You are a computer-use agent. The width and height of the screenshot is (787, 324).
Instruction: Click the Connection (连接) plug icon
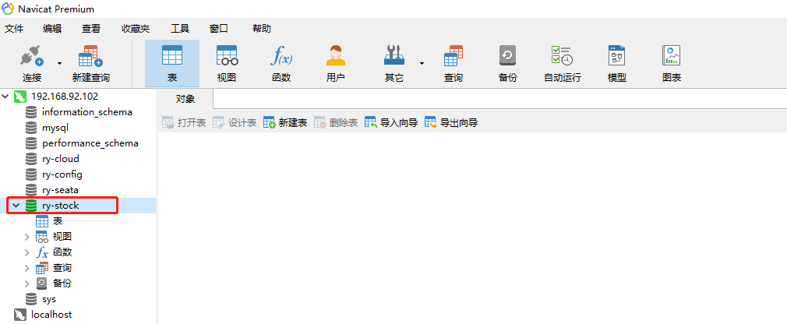coord(32,56)
